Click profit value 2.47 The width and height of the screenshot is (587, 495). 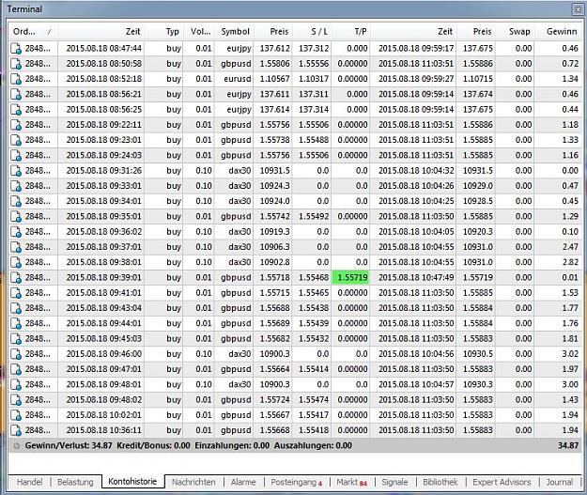click(x=570, y=247)
